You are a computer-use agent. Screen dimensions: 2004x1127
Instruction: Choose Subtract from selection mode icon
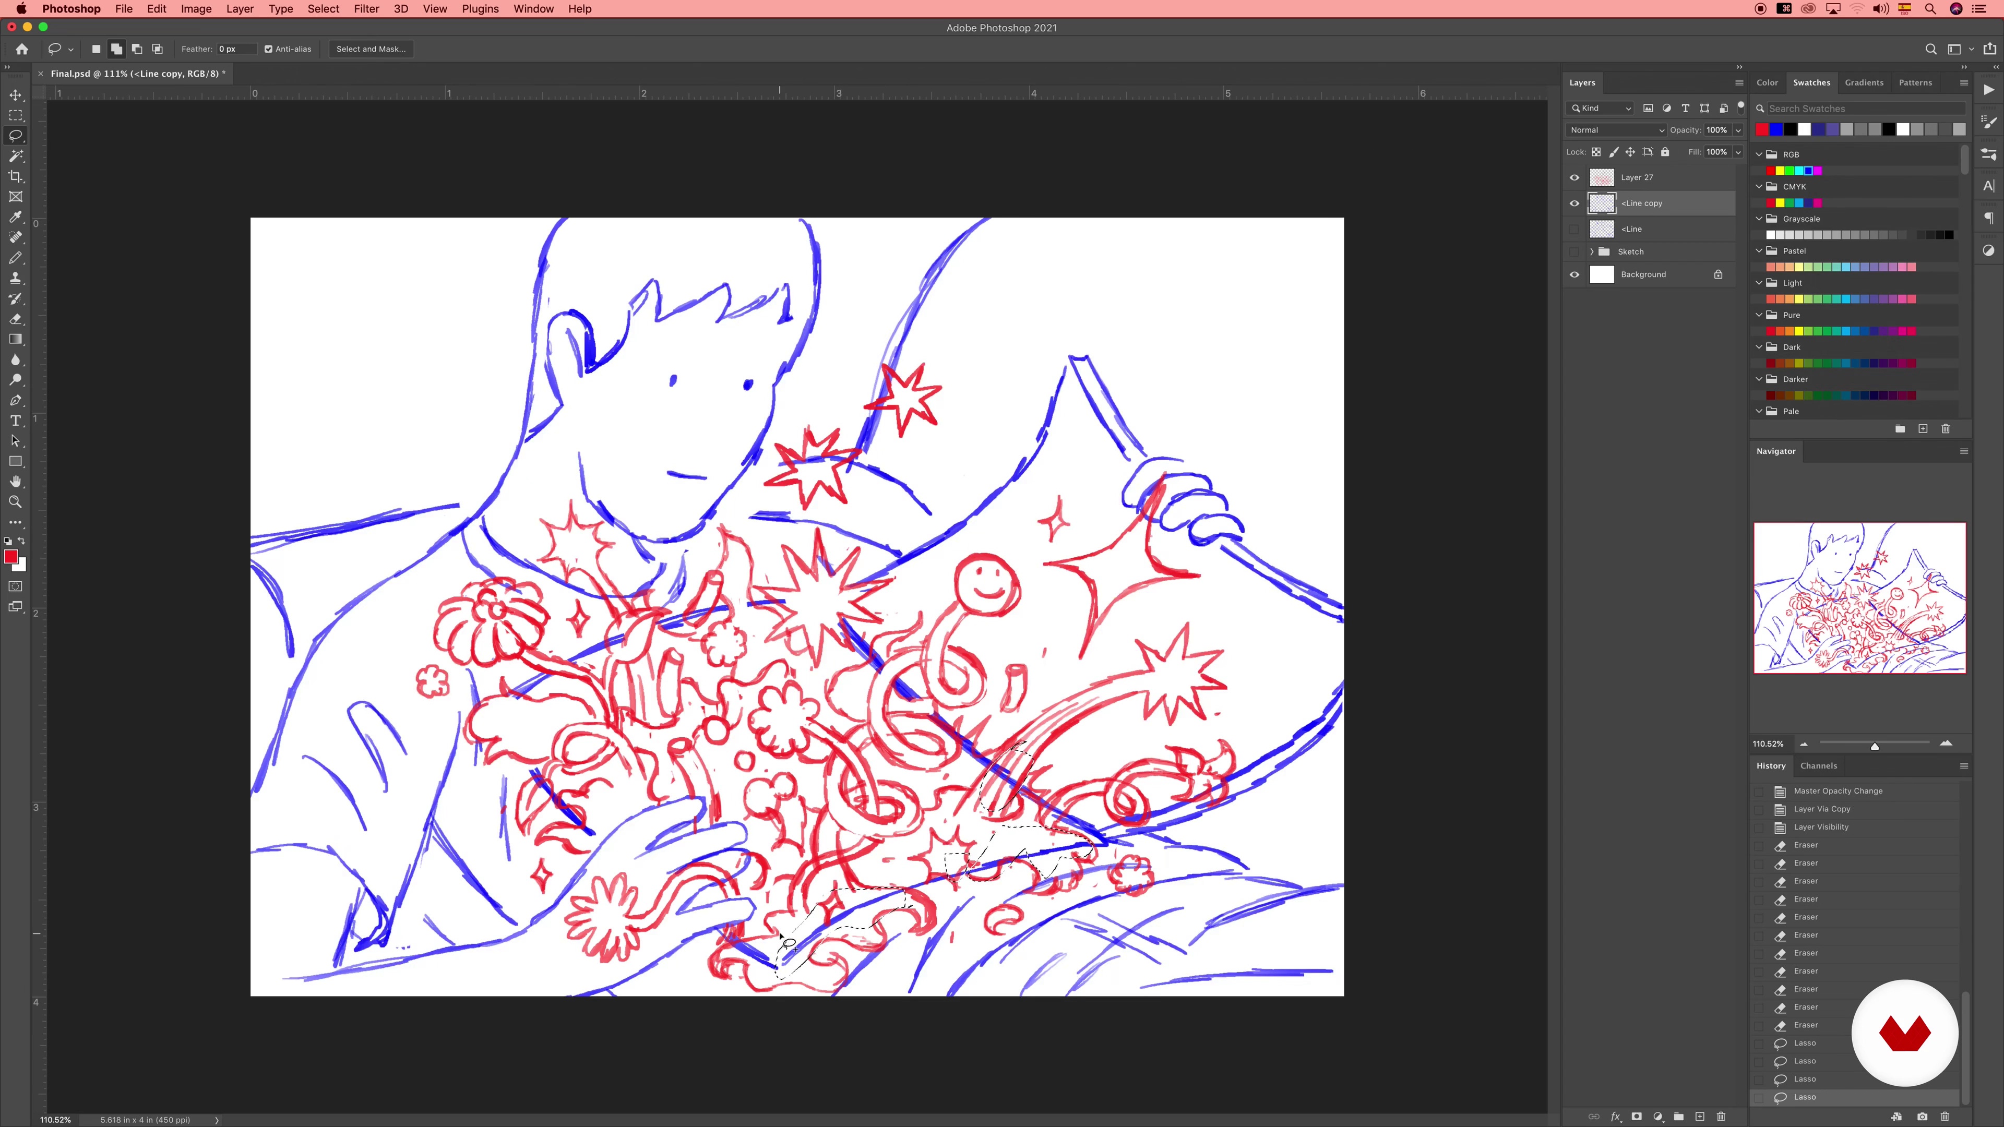(137, 49)
